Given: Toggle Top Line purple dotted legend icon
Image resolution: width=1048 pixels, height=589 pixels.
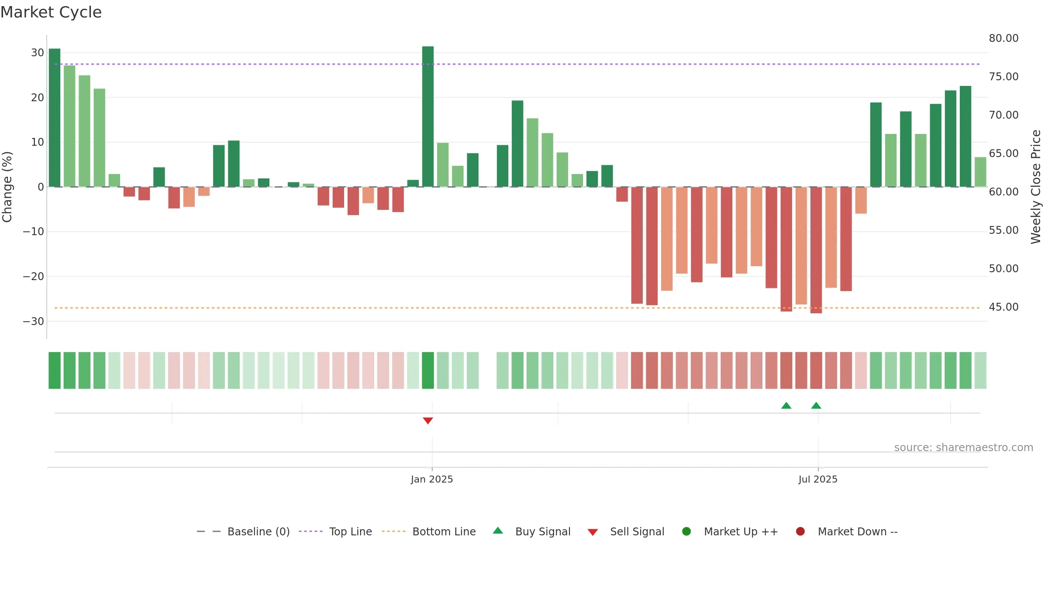Looking at the screenshot, I should click(x=310, y=531).
